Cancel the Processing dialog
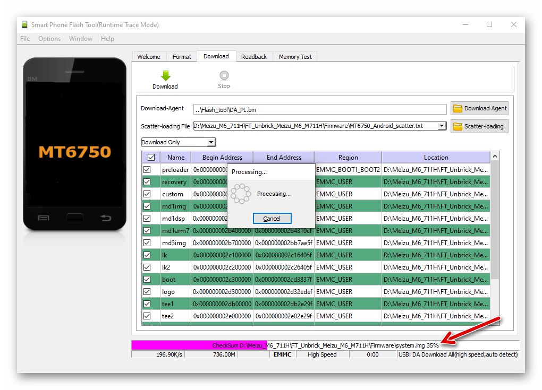This screenshot has height=390, width=542. [272, 219]
